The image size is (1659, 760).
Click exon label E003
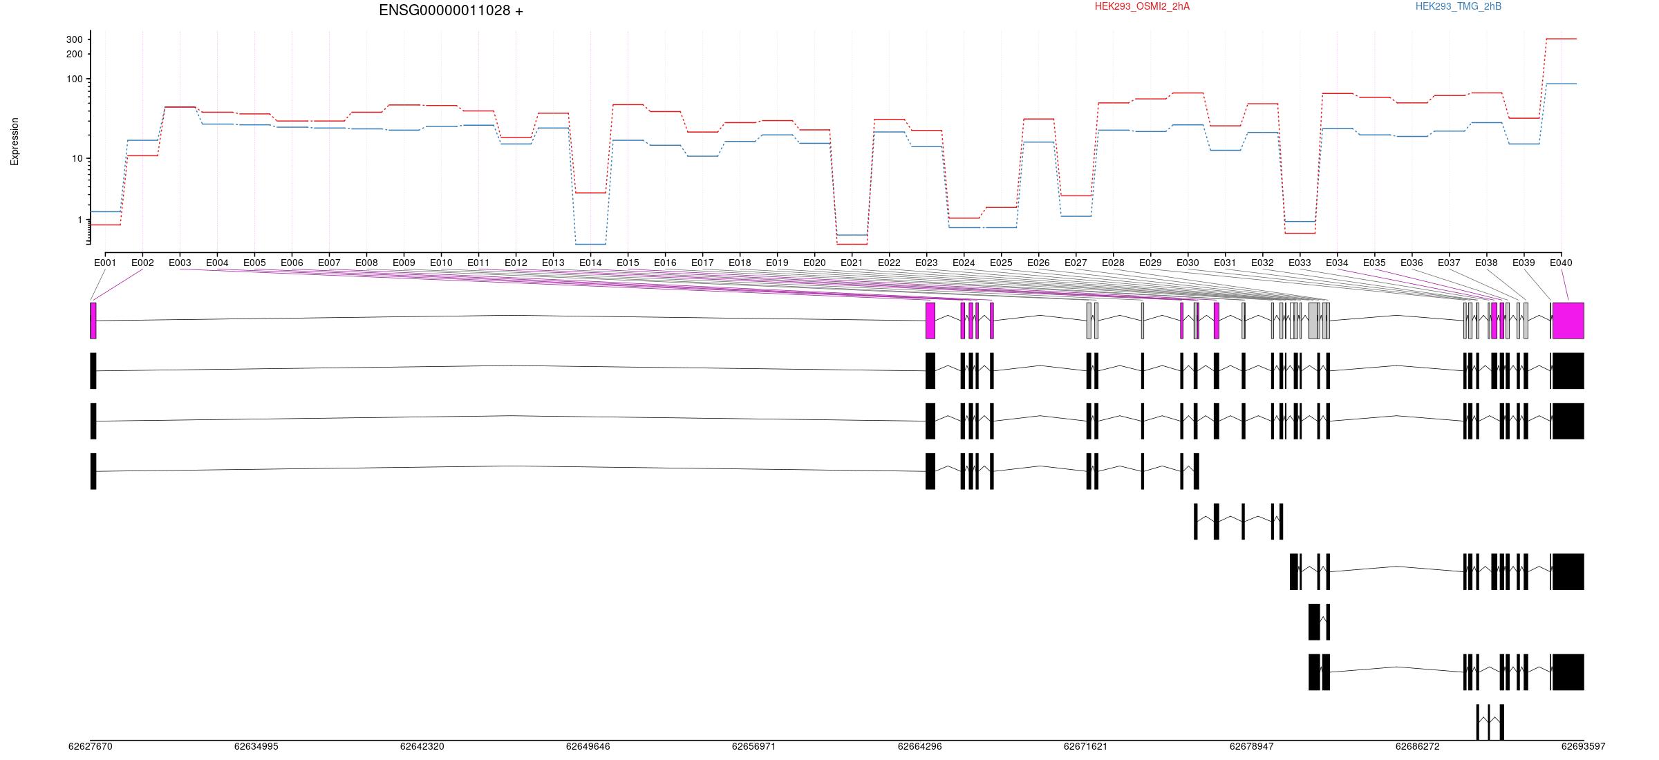coord(180,263)
